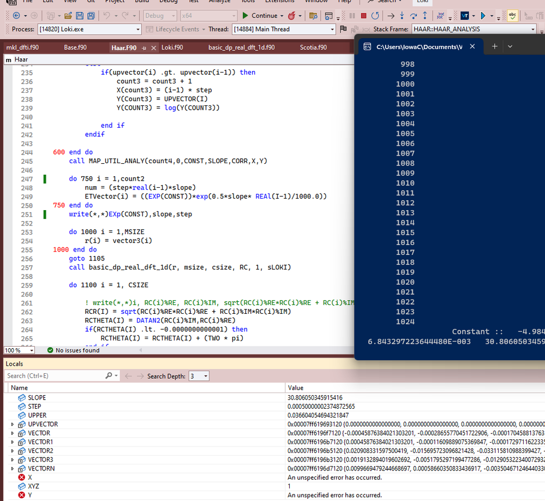Click the Restart debugging circular arrow
Viewport: 545px width, 501px height.
pos(375,16)
